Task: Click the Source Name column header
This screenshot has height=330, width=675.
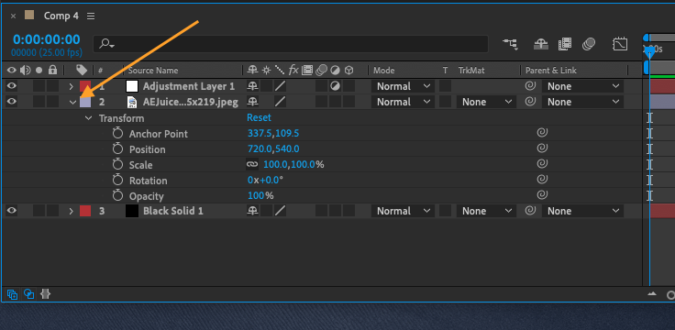Action: coord(153,71)
